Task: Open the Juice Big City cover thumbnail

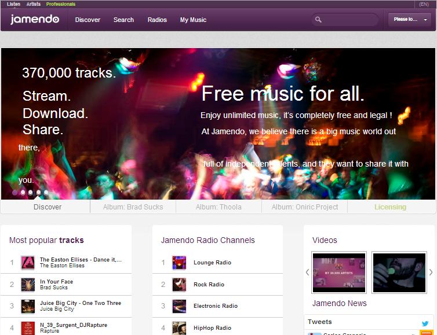Action: pyautogui.click(x=28, y=306)
